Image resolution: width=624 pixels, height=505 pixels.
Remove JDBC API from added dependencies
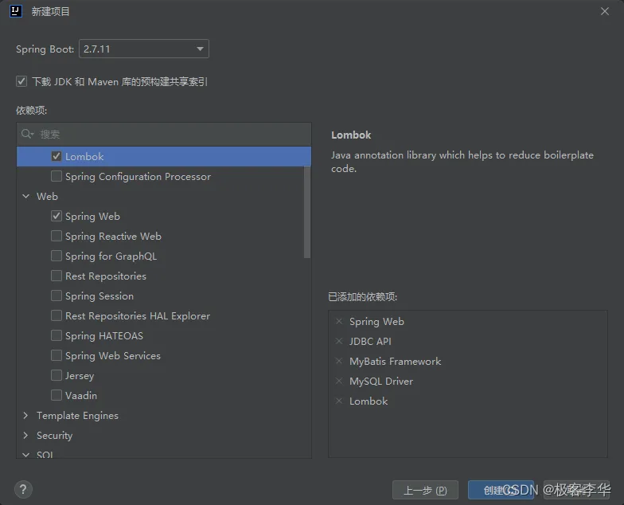pyautogui.click(x=339, y=341)
